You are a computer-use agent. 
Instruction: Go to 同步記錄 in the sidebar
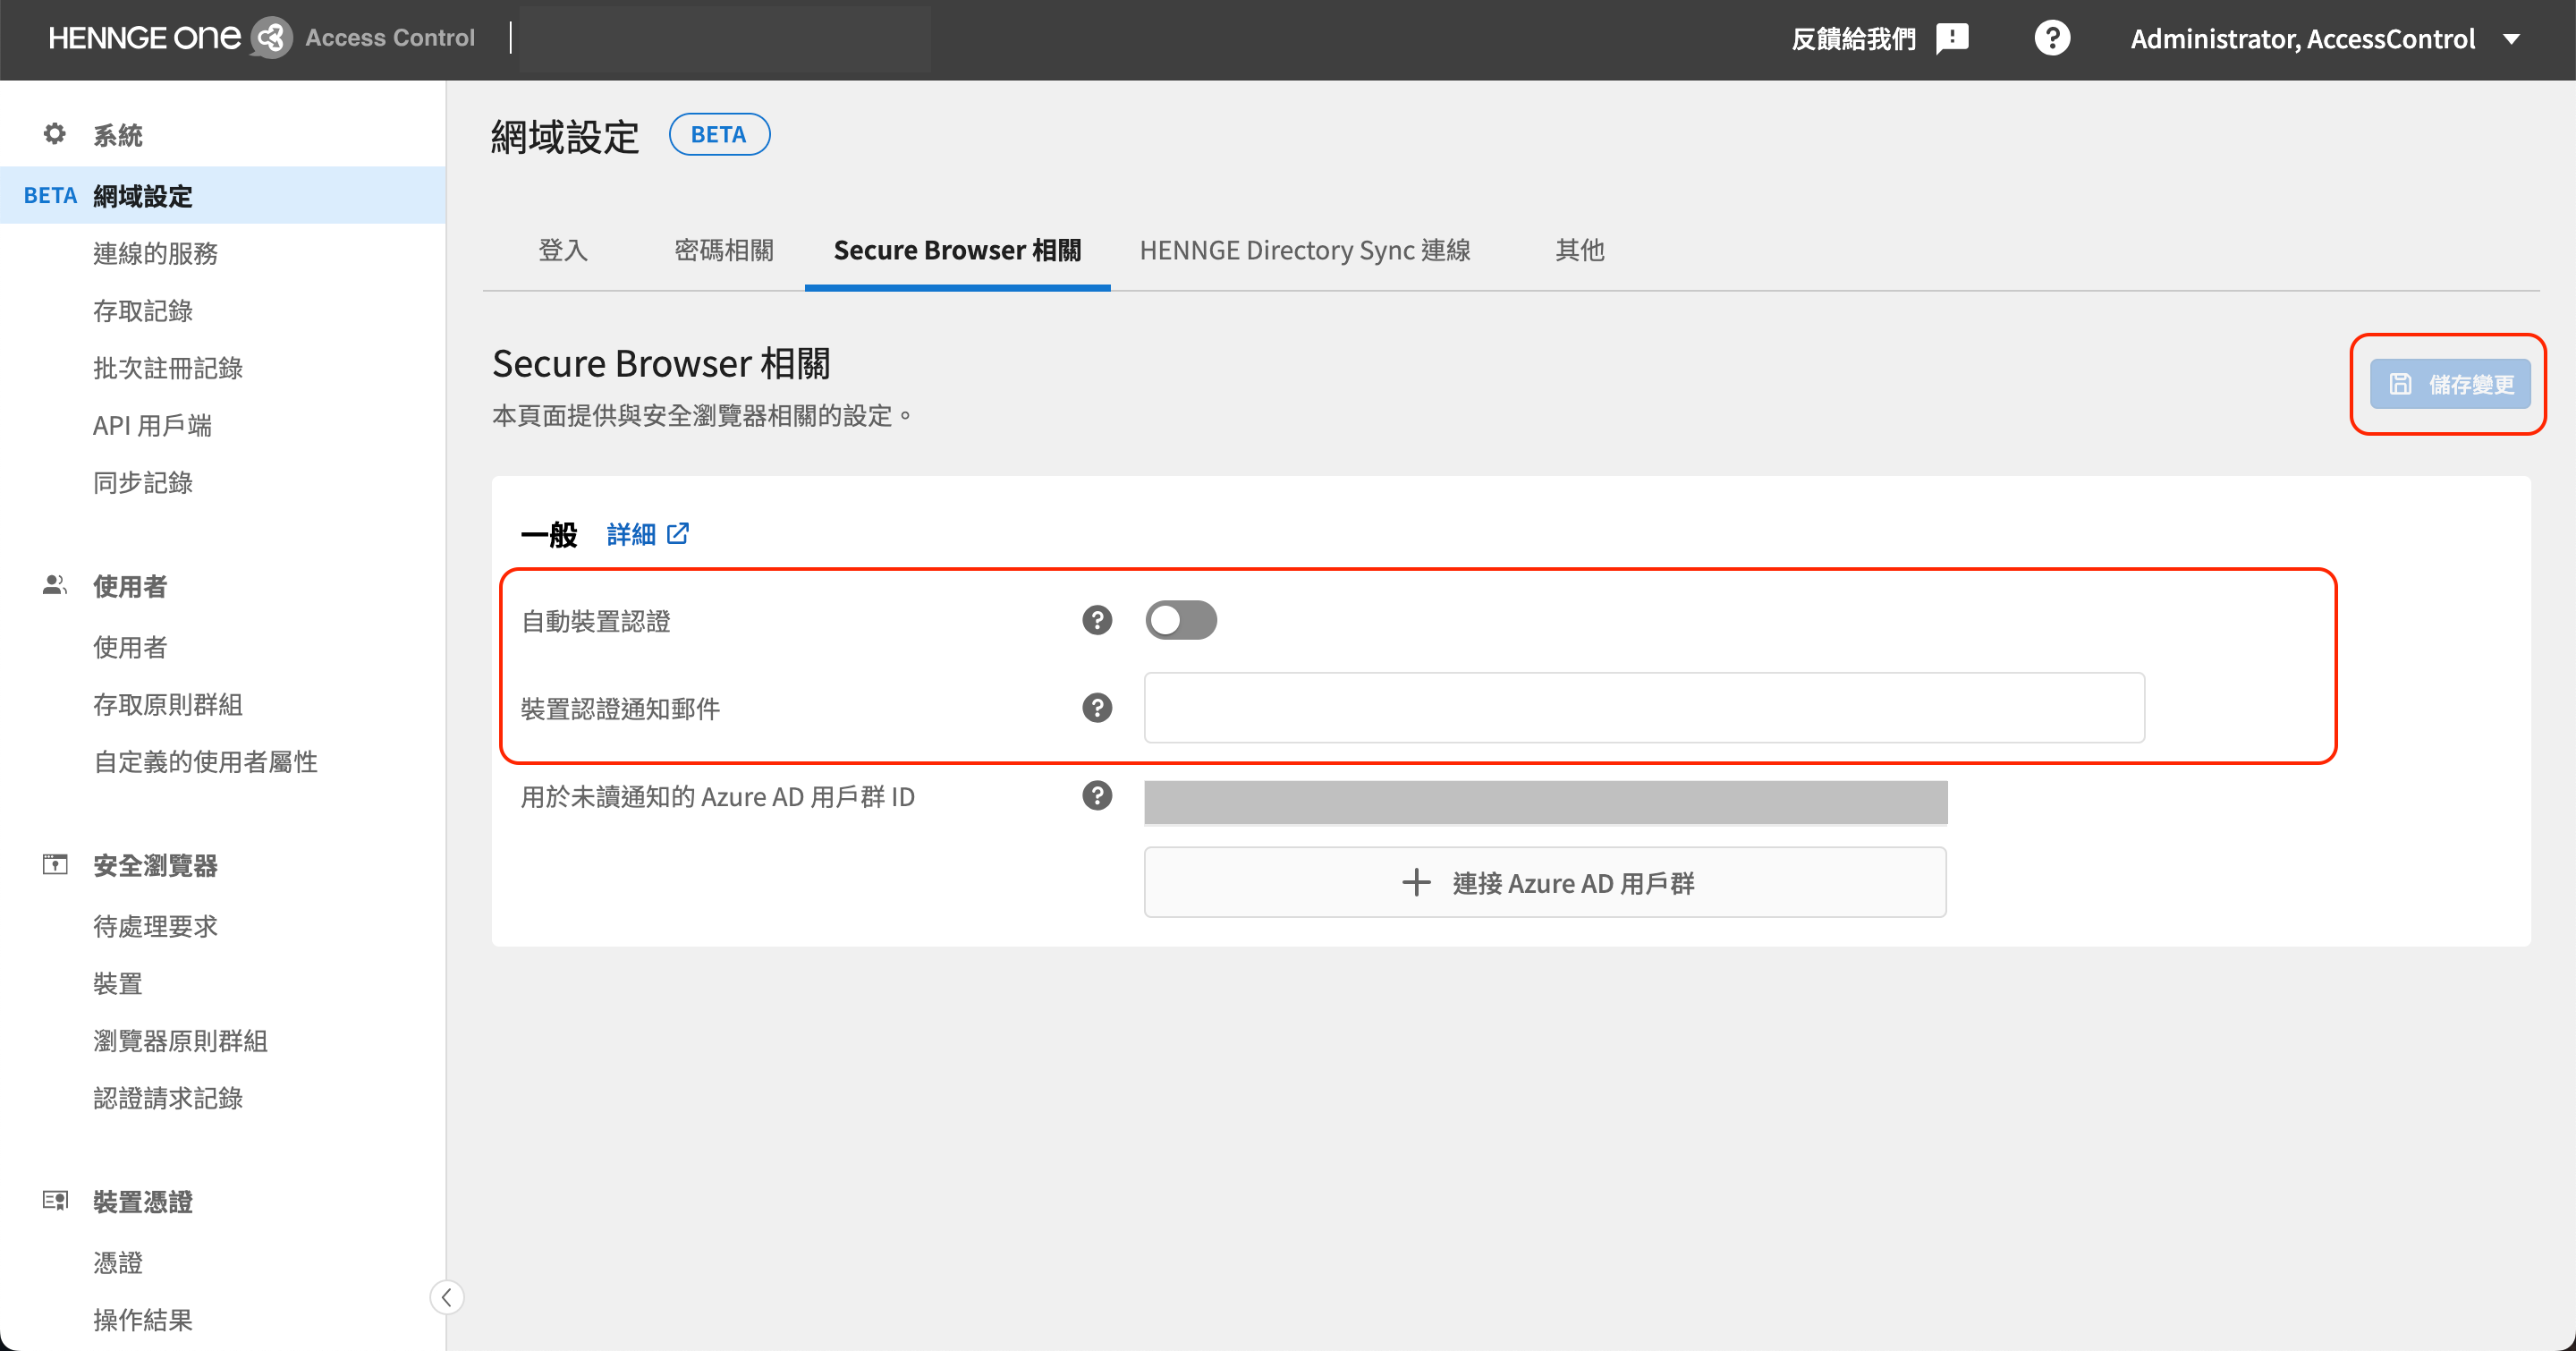point(143,482)
